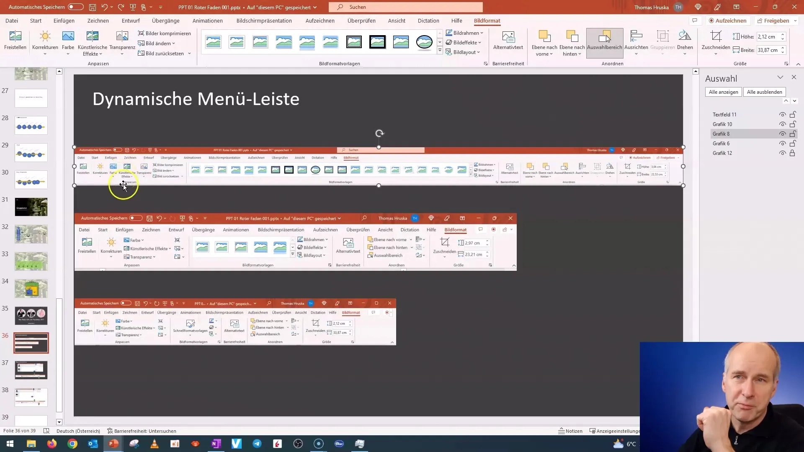Click slide 36 thumbnail in panel
804x452 pixels.
click(31, 343)
